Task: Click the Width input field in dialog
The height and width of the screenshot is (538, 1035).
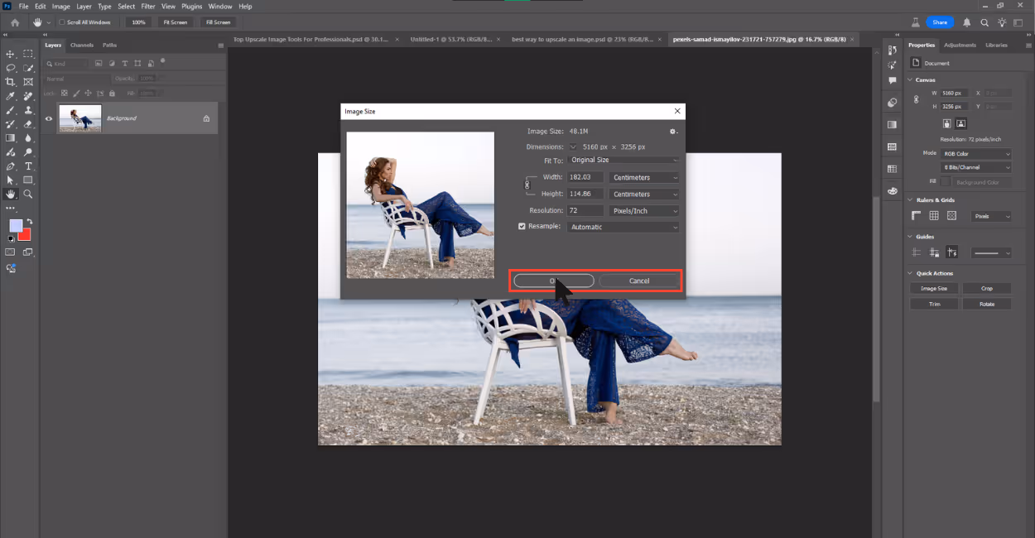Action: click(x=585, y=177)
